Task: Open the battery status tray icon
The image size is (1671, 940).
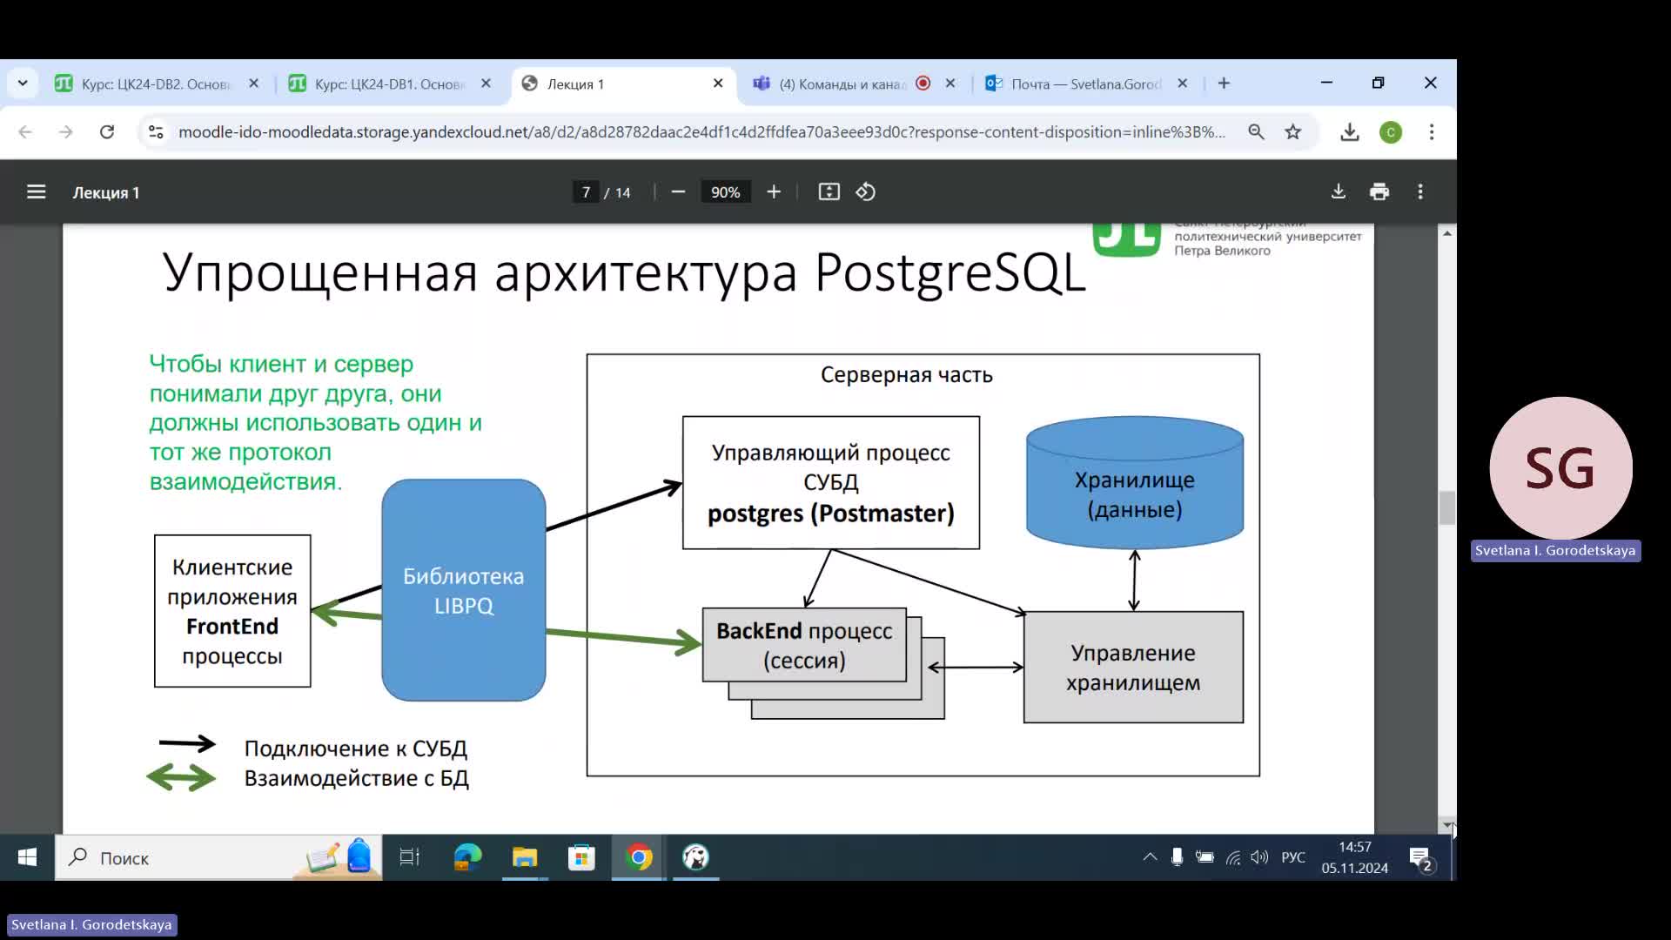Action: [1205, 857]
